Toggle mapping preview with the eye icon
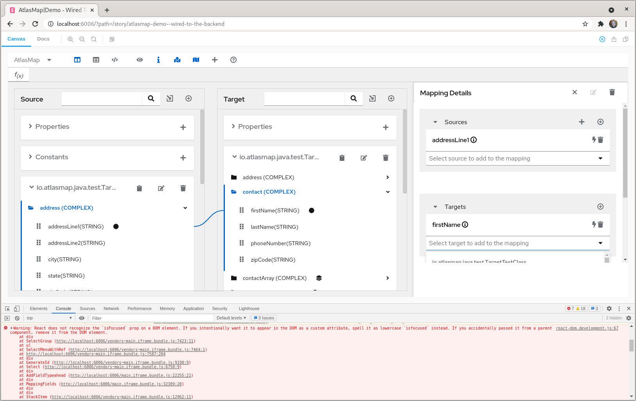The image size is (636, 401). point(140,60)
